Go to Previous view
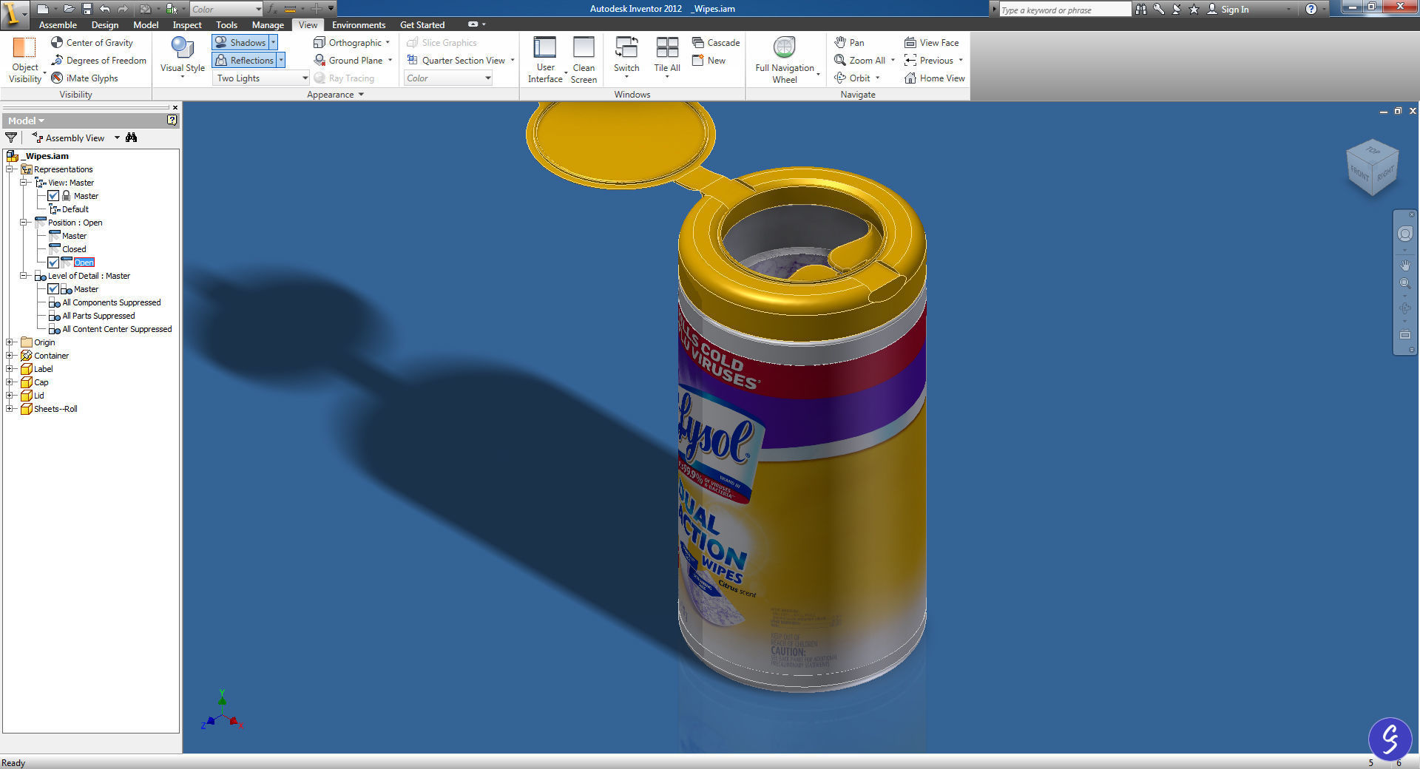 (x=929, y=61)
